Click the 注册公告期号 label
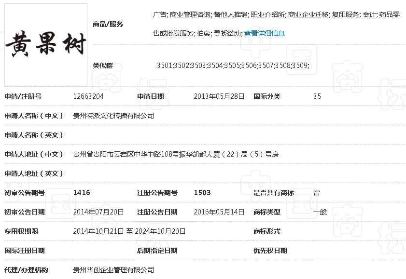Screen dimensions: 406x279 pos(157,193)
